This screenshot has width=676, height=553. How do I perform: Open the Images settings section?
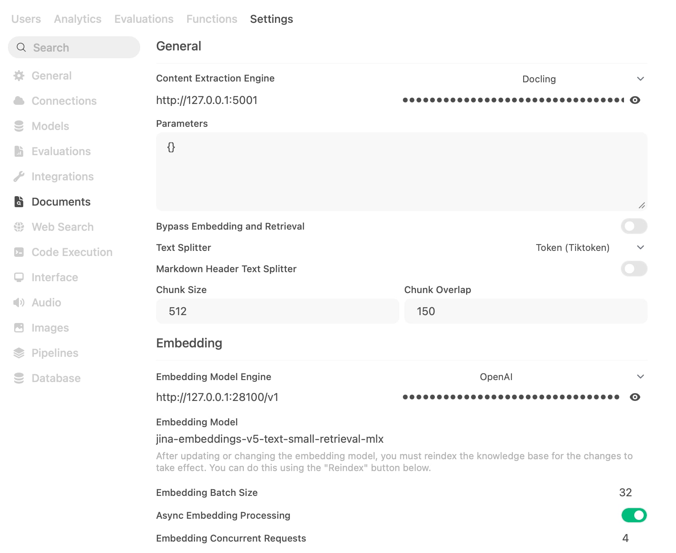[50, 328]
